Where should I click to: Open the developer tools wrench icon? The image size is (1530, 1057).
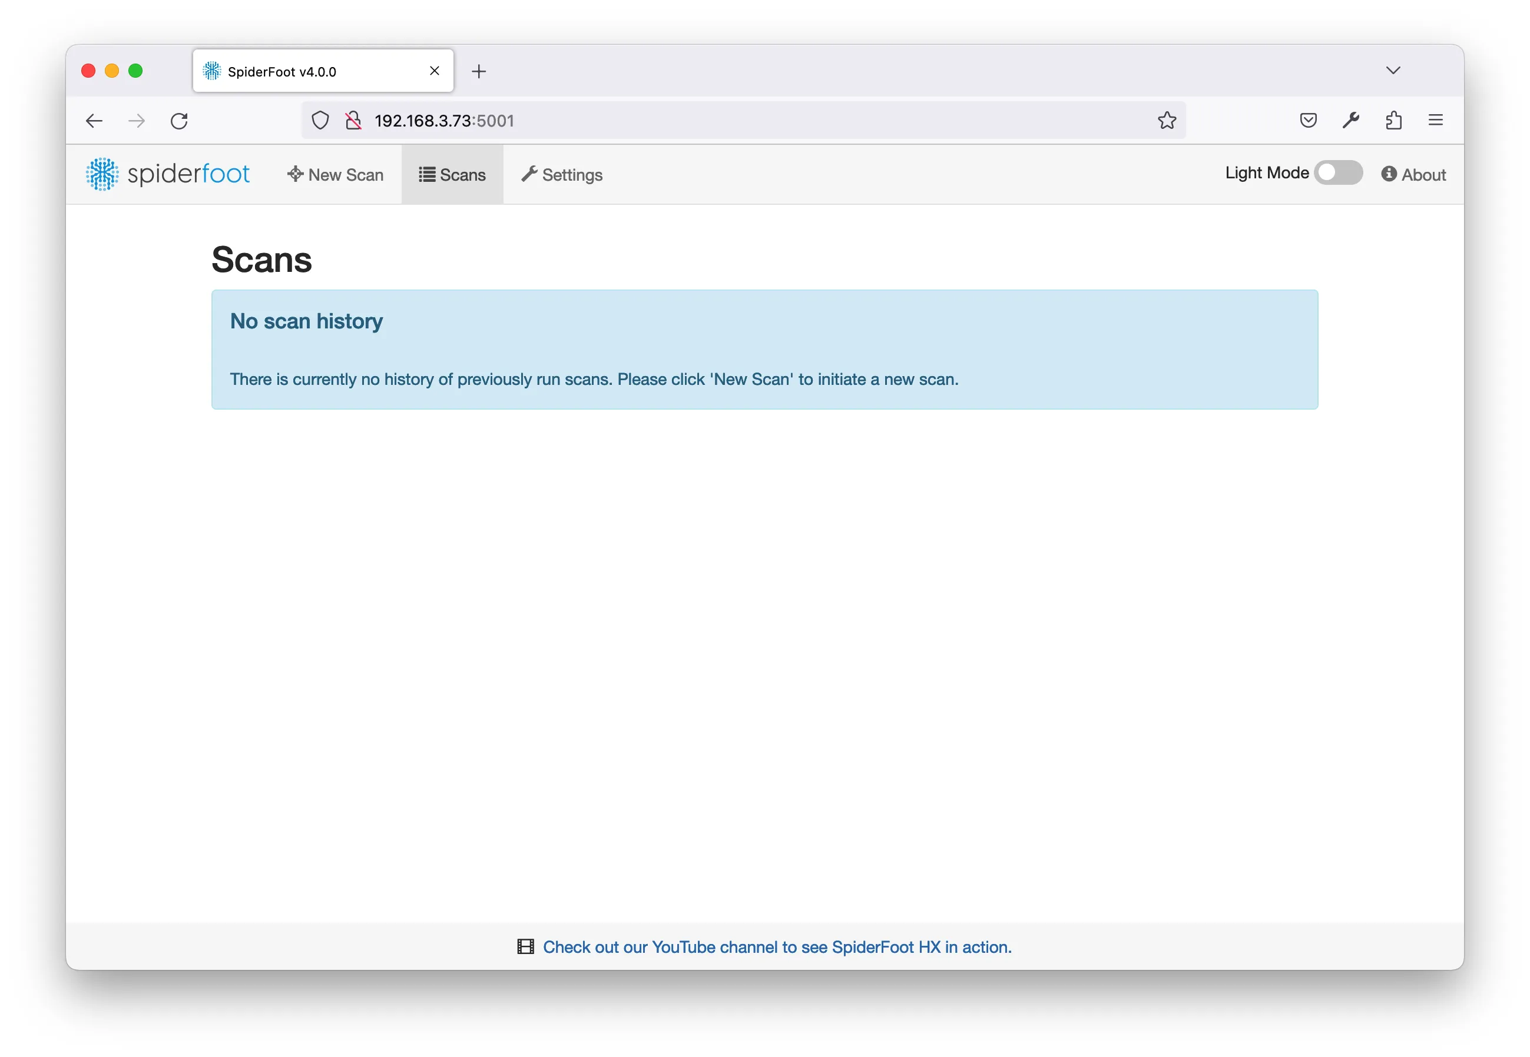[1350, 121]
